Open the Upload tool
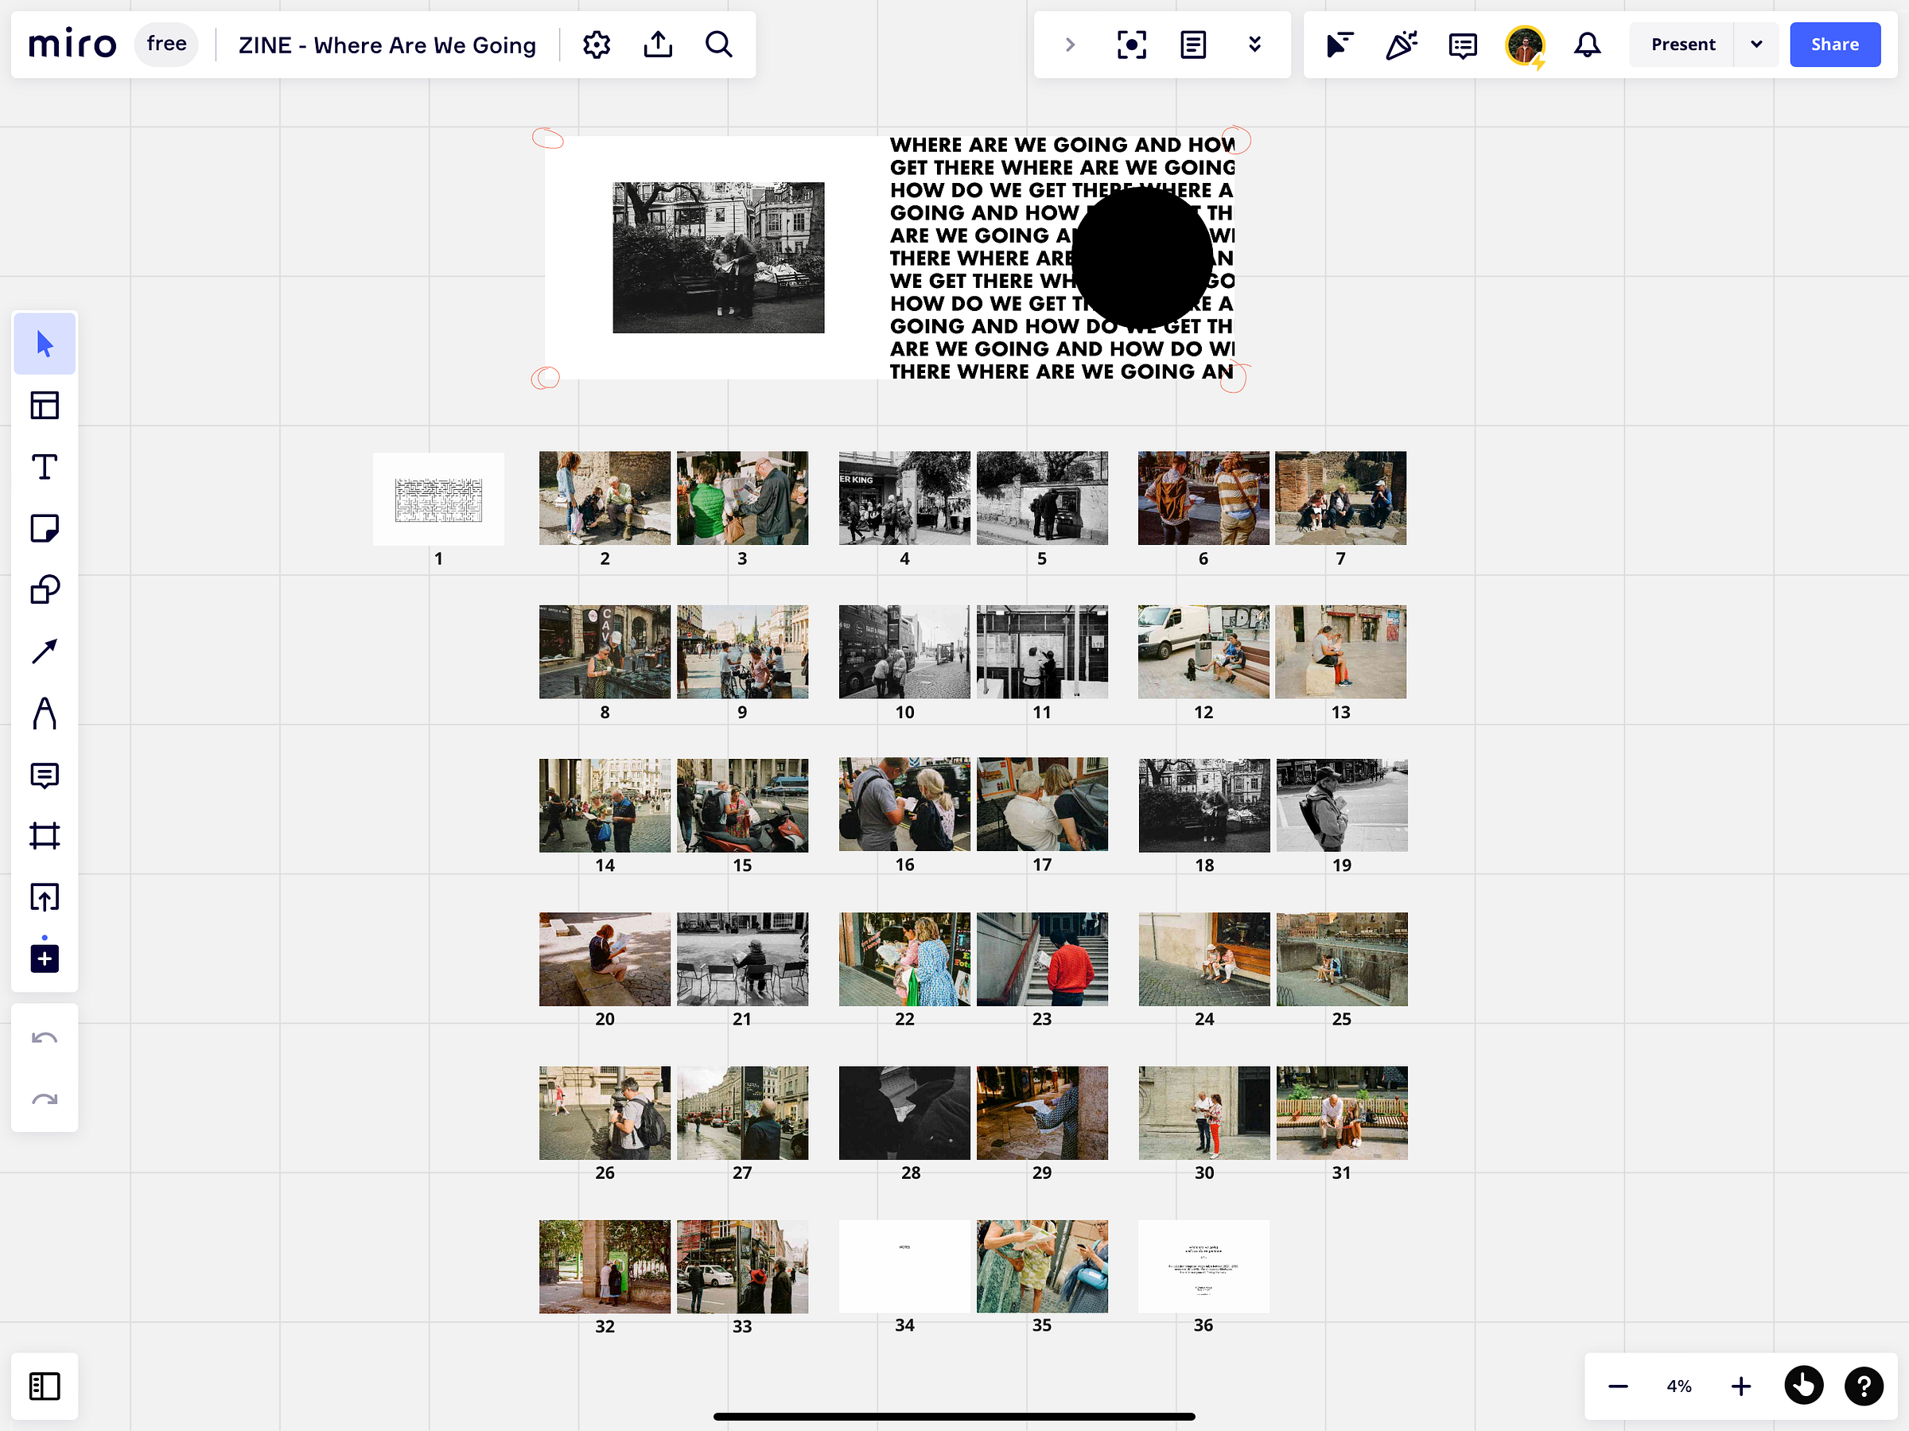The height and width of the screenshot is (1431, 1909). (45, 896)
